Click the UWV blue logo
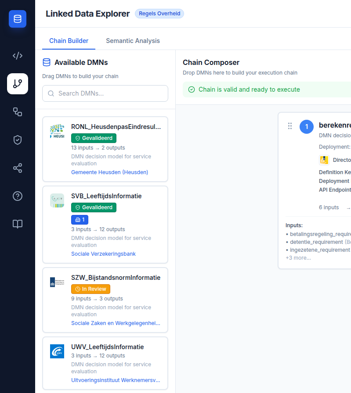The width and height of the screenshot is (351, 393). click(x=57, y=351)
